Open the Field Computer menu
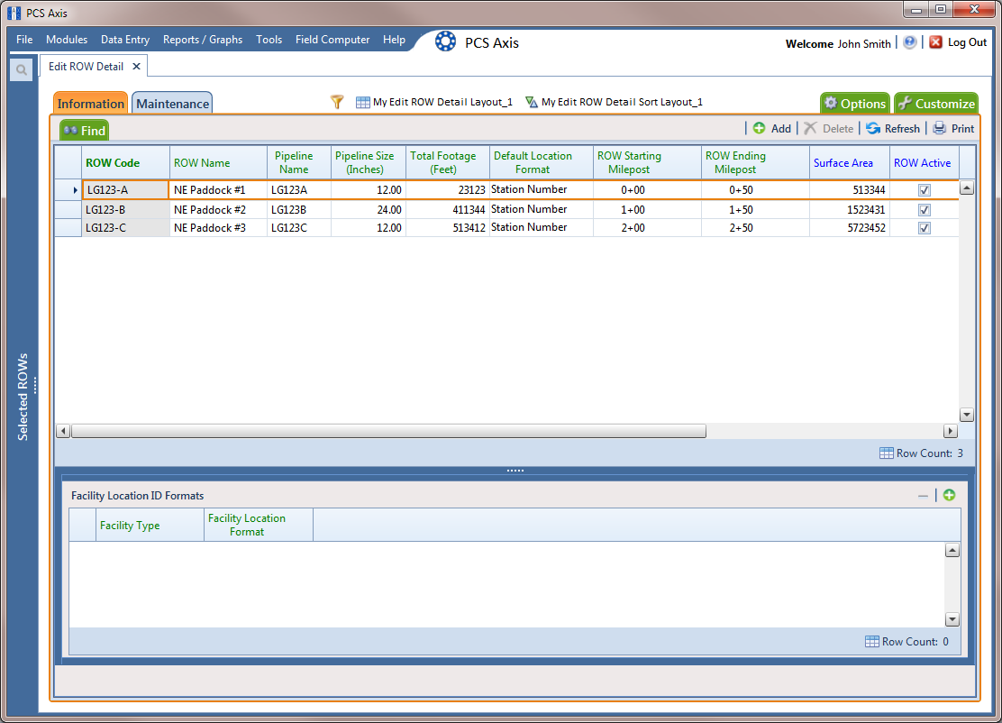 tap(332, 40)
